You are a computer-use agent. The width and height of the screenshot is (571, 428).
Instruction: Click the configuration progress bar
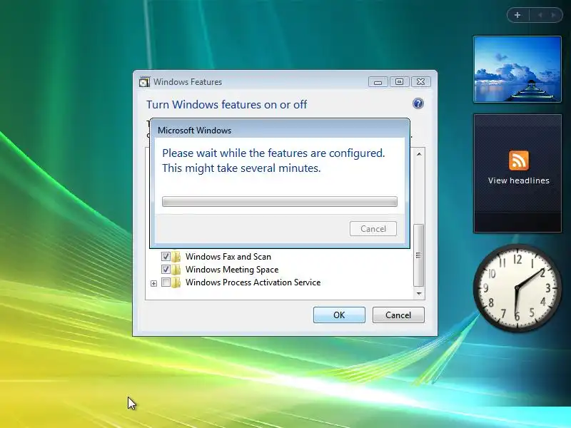pos(280,202)
